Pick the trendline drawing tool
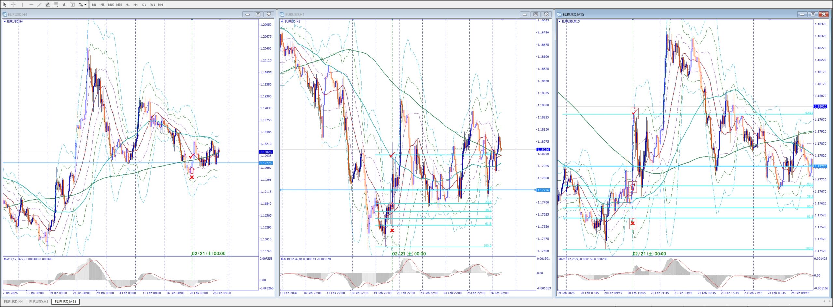The image size is (833, 307). (39, 5)
